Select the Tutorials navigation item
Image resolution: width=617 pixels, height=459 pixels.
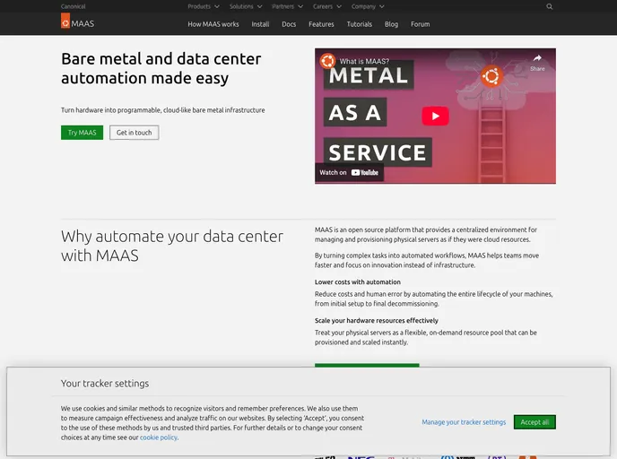[x=360, y=24]
